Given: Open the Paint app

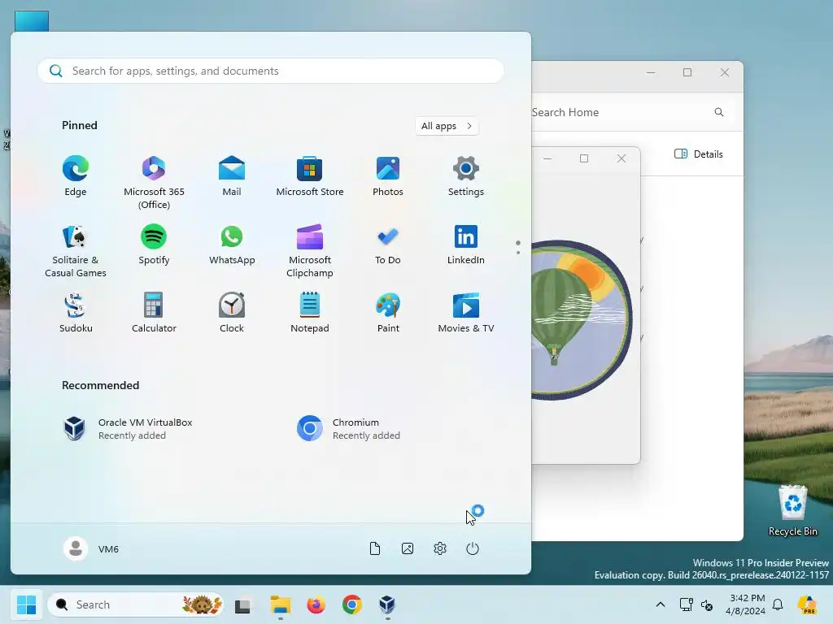Looking at the screenshot, I should 388,313.
